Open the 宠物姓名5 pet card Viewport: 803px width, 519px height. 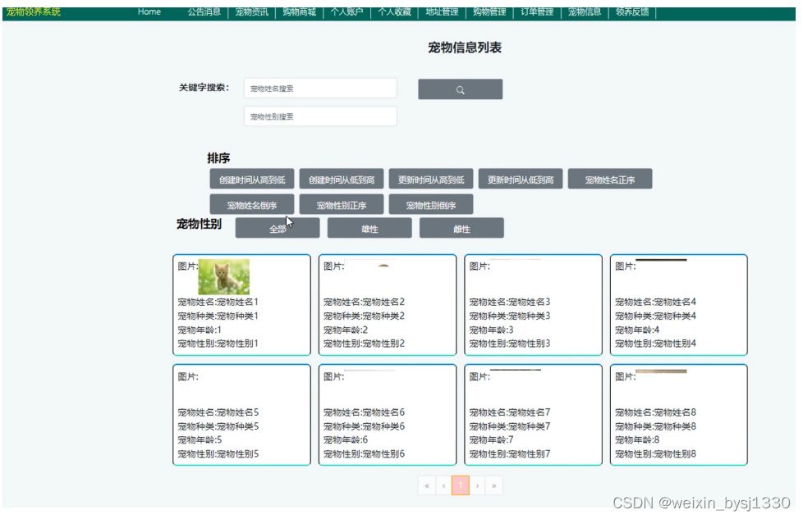(x=241, y=415)
